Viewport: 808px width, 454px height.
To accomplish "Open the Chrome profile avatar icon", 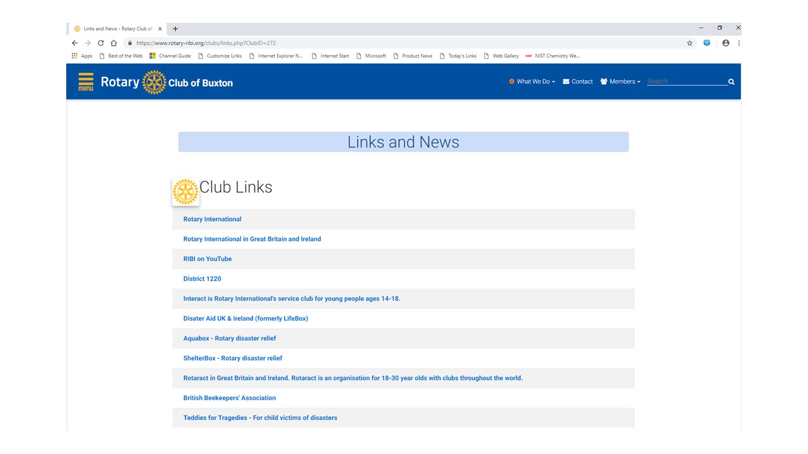I will (x=726, y=43).
